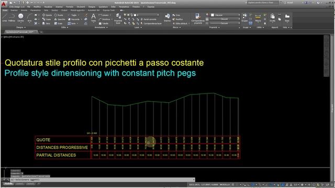Click Corrispondenza proprietà tool

[198, 18]
